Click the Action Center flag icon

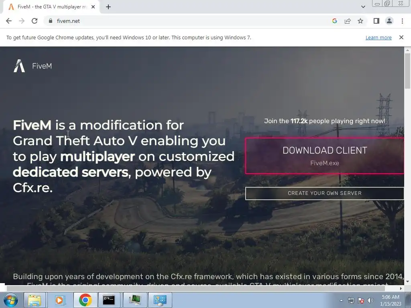361,300
